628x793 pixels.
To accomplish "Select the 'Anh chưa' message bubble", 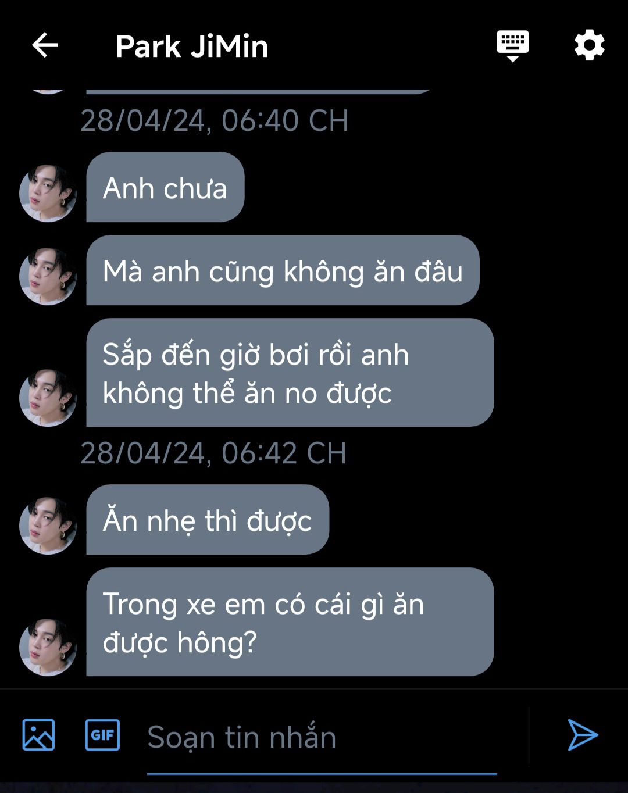I will click(x=165, y=187).
